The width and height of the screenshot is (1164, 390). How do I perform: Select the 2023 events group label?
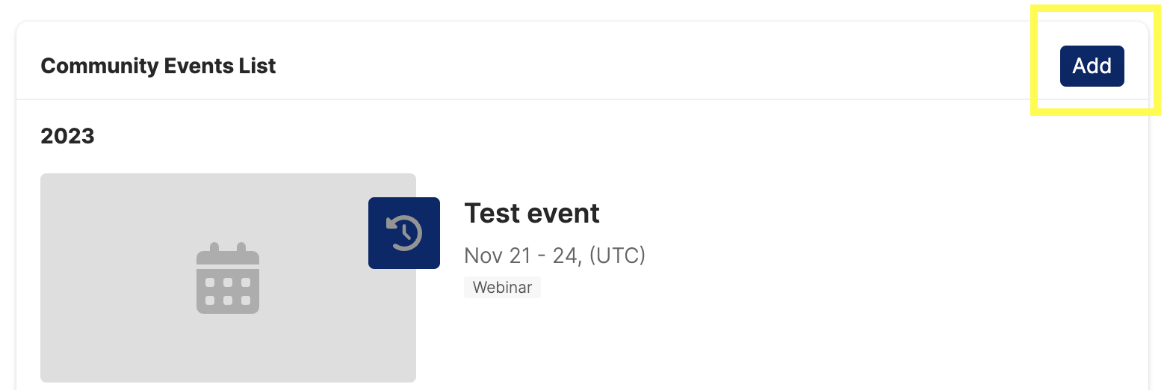coord(67,136)
